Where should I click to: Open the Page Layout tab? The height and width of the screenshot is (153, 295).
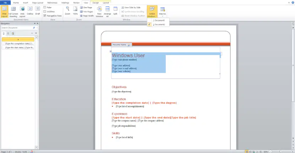tap(38, 2)
